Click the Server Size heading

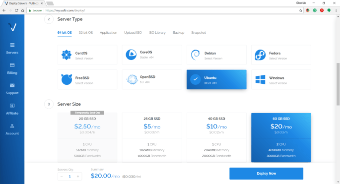point(69,104)
